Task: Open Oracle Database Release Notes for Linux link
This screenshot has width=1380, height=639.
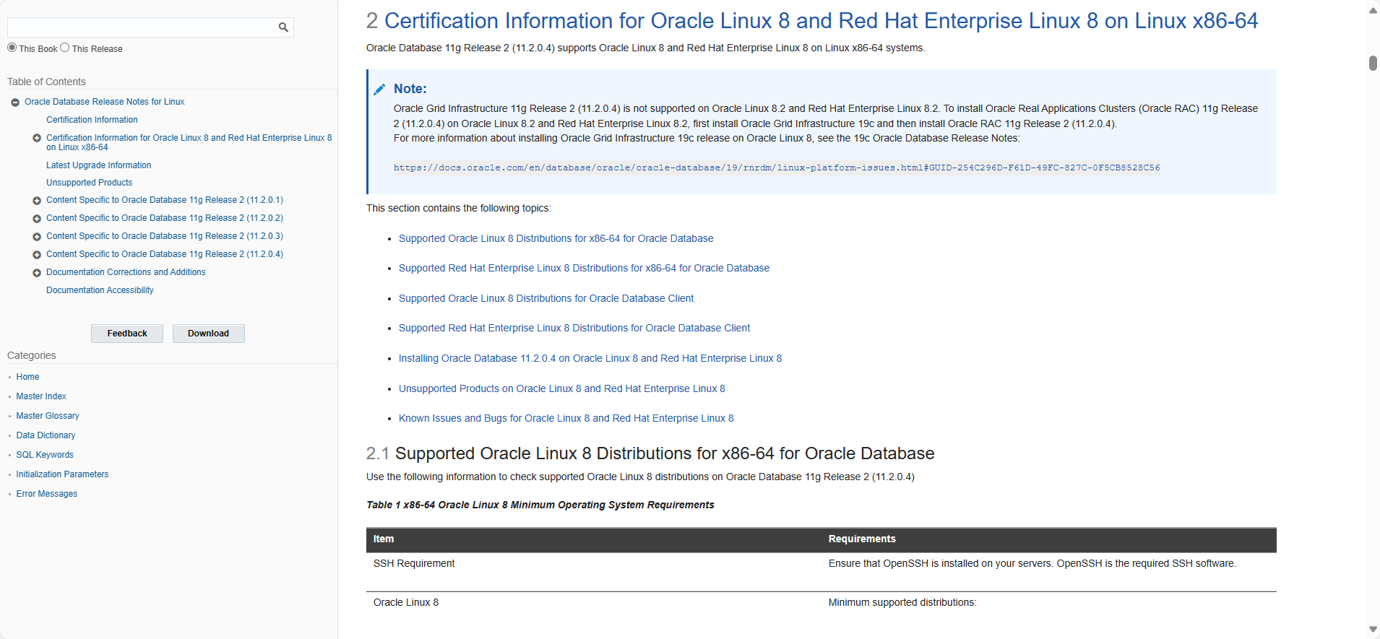Action: tap(105, 102)
